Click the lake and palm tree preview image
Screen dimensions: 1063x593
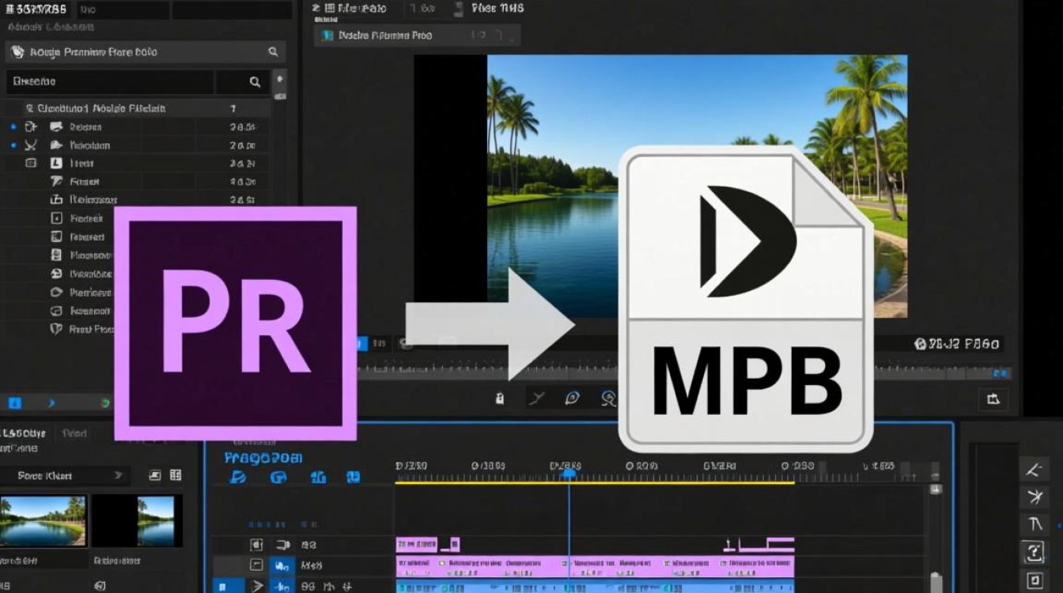tap(697, 185)
